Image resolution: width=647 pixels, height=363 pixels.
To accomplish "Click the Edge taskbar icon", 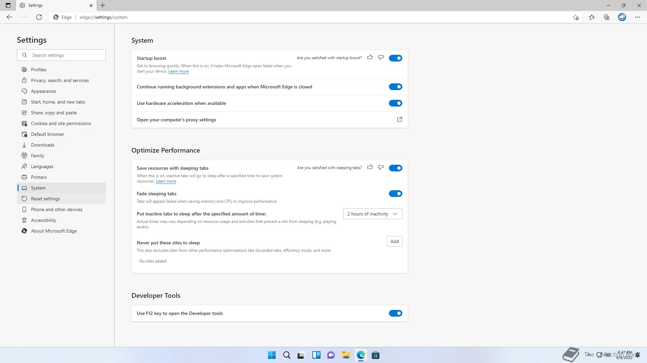I will [361, 355].
